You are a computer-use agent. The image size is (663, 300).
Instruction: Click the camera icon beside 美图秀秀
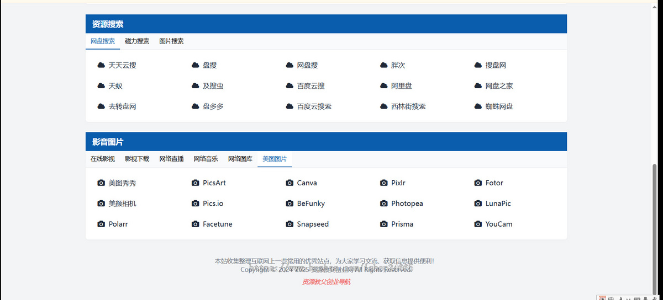tap(101, 183)
